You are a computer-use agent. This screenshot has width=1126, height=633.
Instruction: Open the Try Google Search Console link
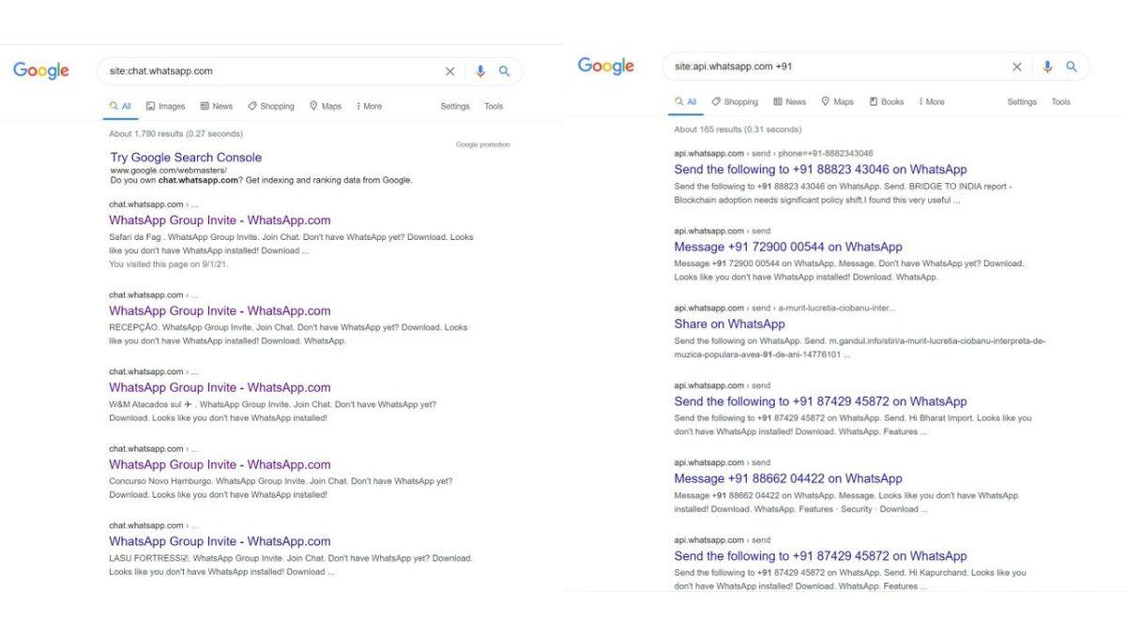tap(185, 157)
